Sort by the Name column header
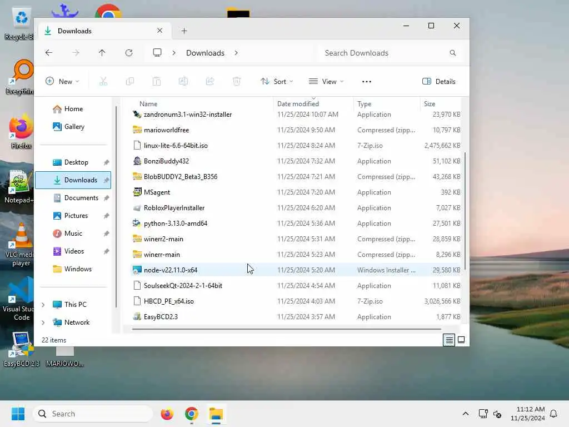Image resolution: width=569 pixels, height=427 pixels. coord(148,104)
